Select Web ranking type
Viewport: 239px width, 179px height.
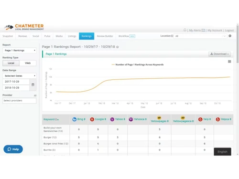click(28, 63)
